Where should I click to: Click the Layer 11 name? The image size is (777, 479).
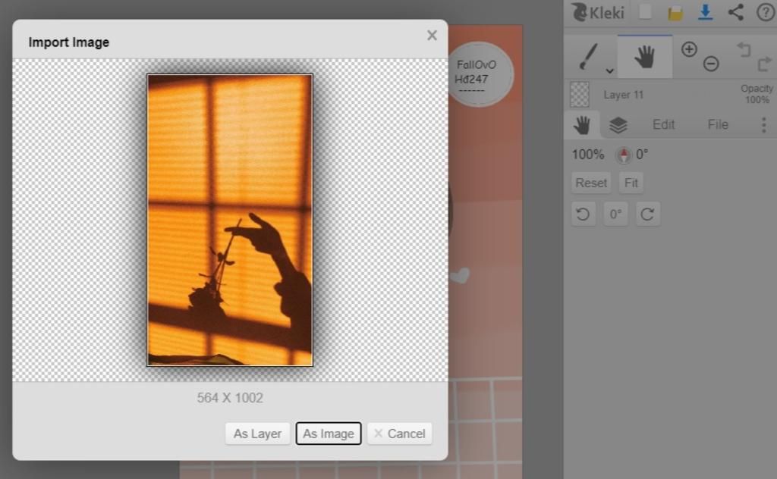point(624,95)
